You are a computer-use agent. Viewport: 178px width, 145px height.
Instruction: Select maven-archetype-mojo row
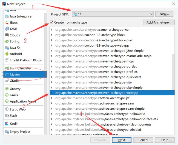pos(112,61)
